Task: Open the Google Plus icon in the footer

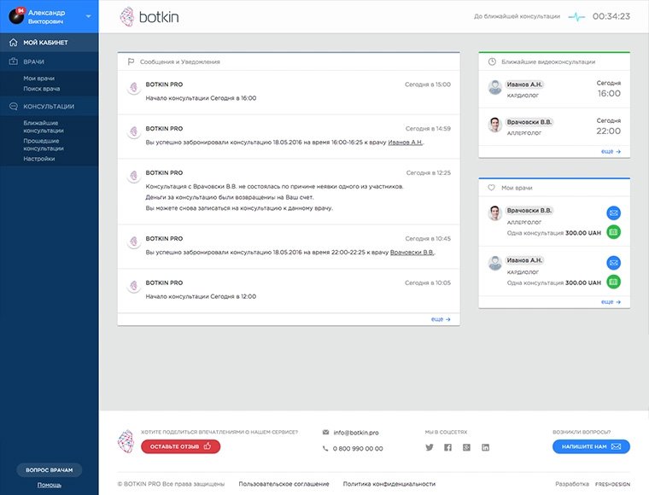Action: (466, 447)
